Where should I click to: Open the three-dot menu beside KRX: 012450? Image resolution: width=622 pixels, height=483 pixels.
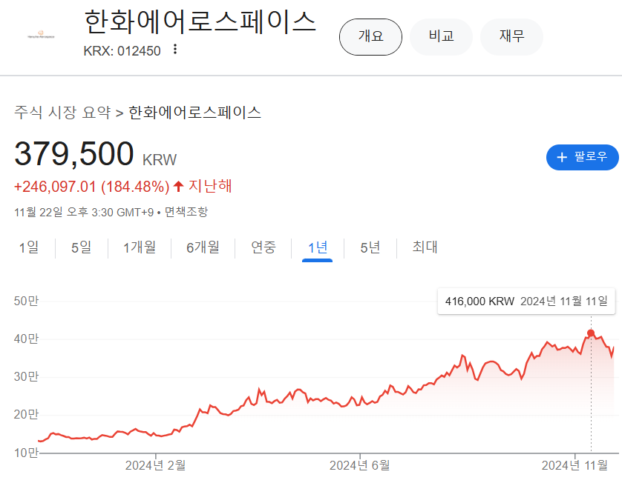pos(175,50)
